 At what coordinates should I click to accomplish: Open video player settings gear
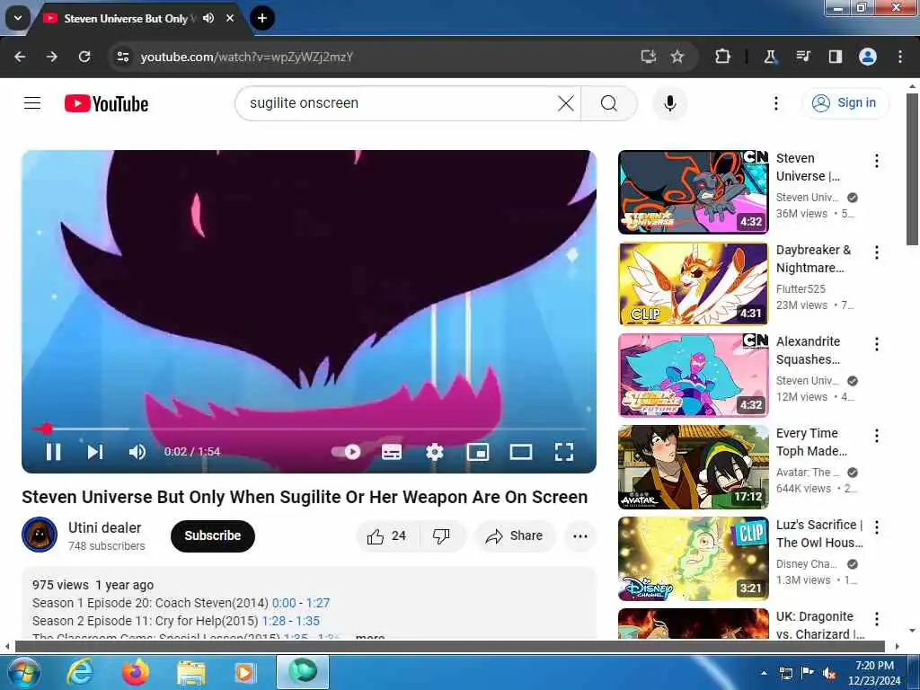coord(435,452)
